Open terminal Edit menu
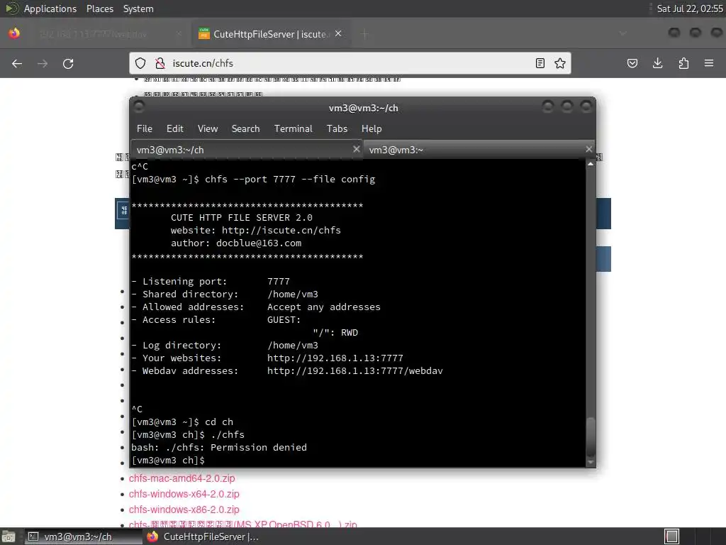 click(175, 129)
